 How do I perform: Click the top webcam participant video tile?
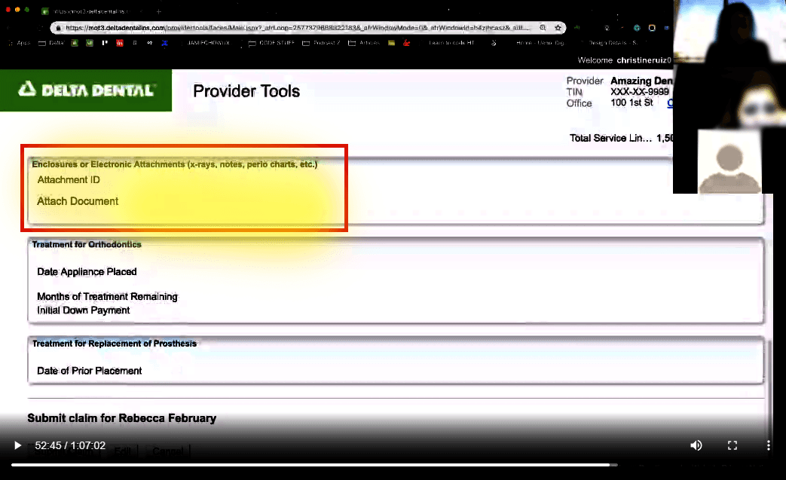[x=729, y=32]
